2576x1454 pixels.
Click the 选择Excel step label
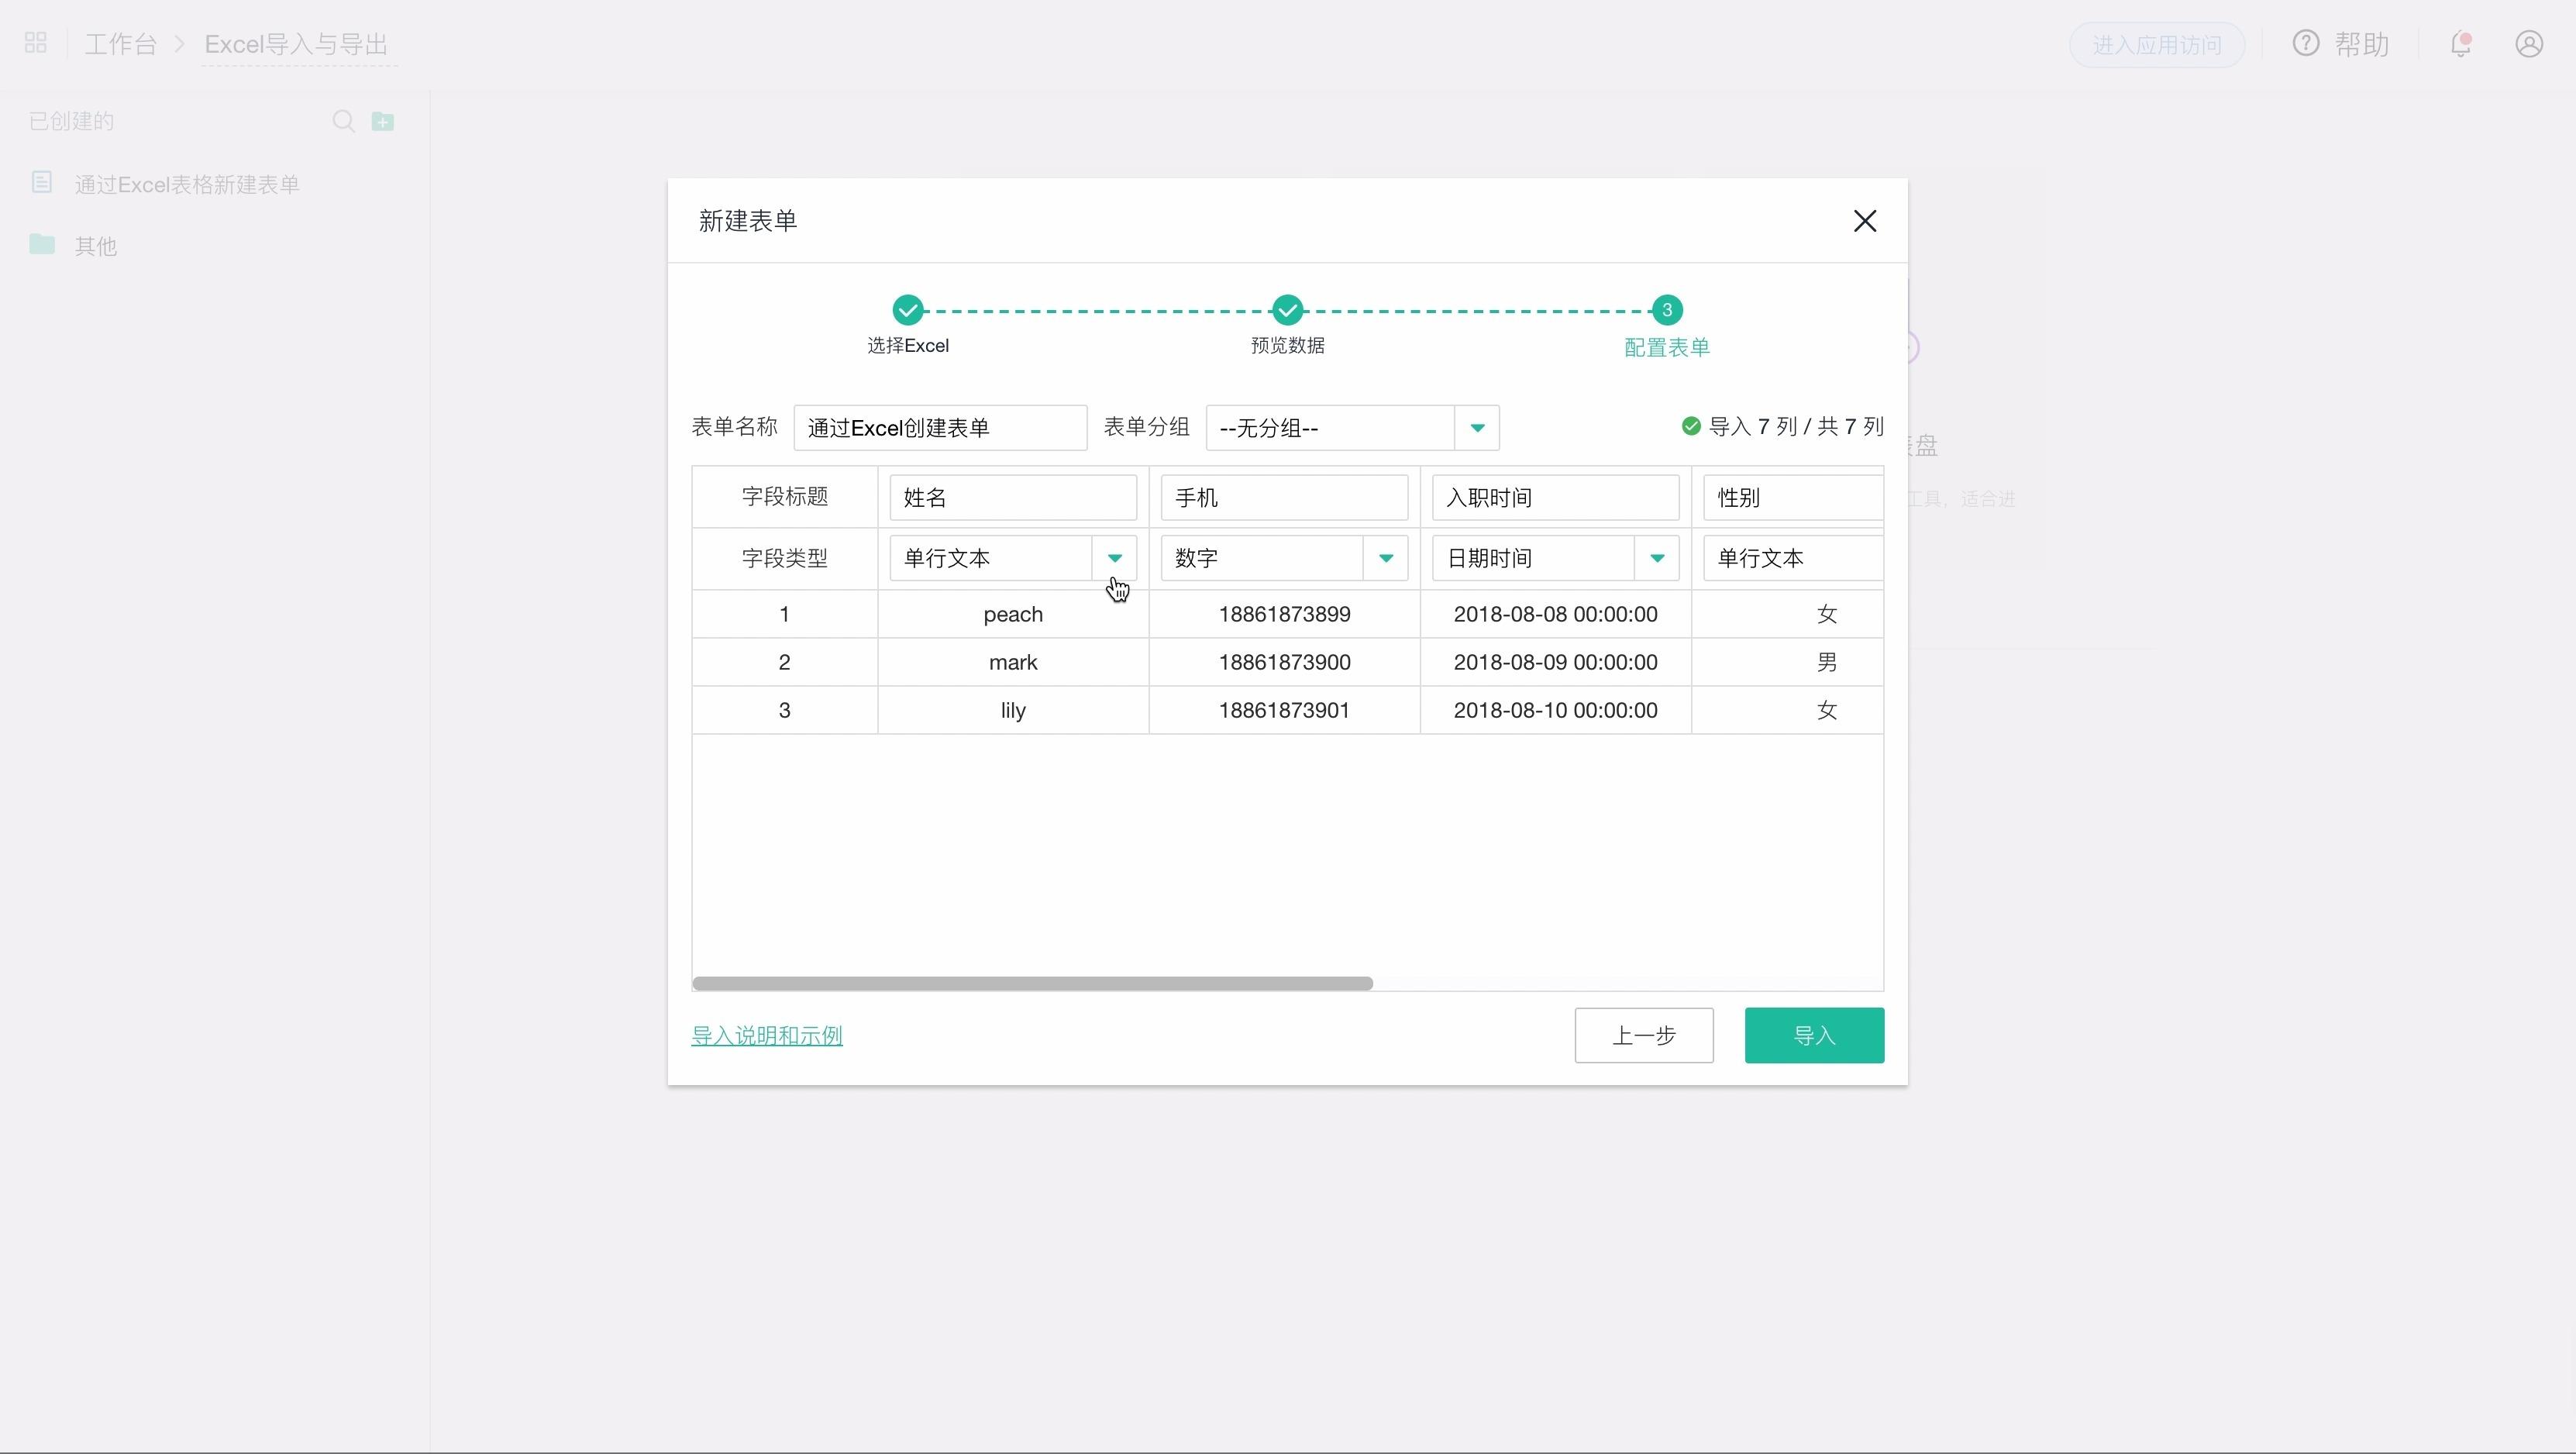pos(908,345)
